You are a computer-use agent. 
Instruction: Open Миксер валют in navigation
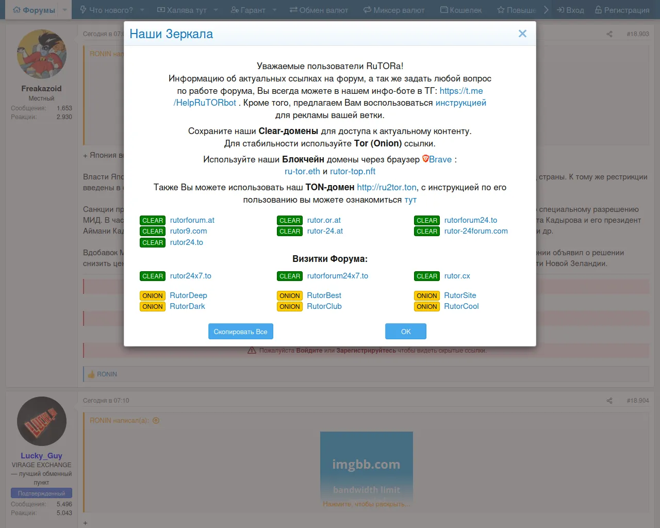tap(394, 10)
